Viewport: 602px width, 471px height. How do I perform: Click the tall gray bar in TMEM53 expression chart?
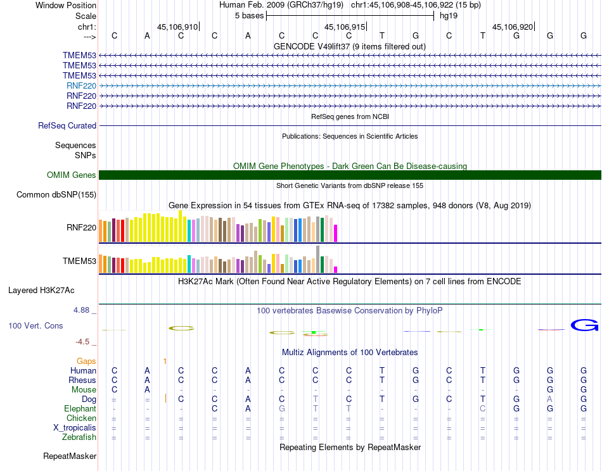pos(318,259)
